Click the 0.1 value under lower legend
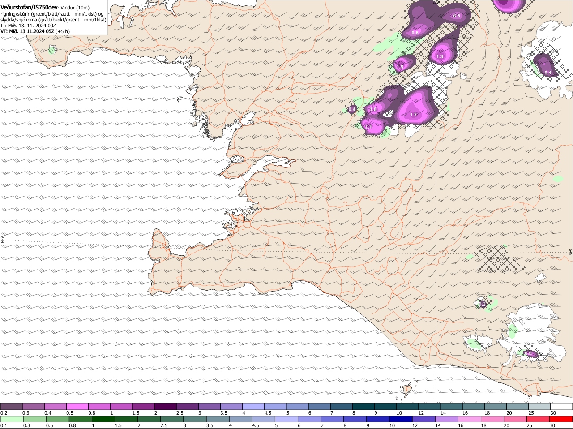The image size is (573, 429). [x=4, y=425]
